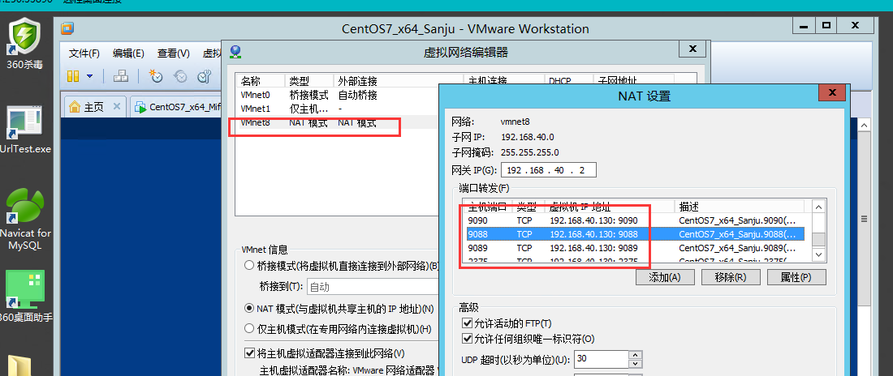Take a snapshot using the toolbar icon
The height and width of the screenshot is (376, 893).
coord(156,76)
